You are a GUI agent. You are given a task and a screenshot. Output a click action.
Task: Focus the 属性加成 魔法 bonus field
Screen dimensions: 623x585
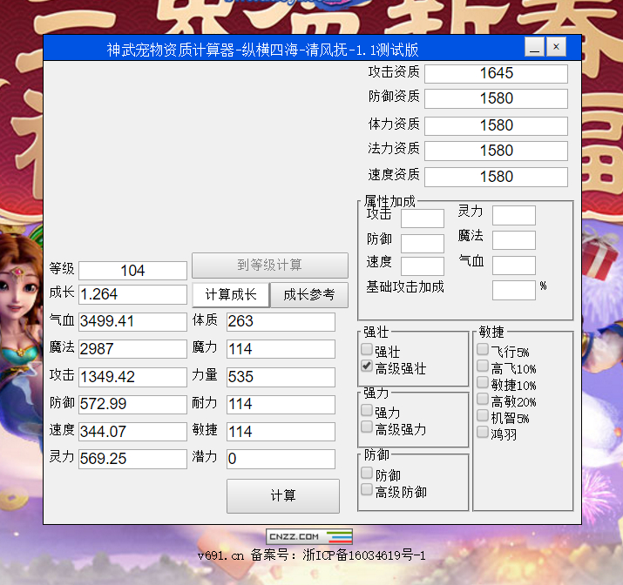click(514, 240)
